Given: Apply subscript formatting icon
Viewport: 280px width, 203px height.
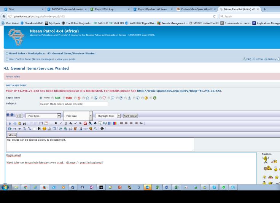Looking at the screenshot, I should coord(80,123).
